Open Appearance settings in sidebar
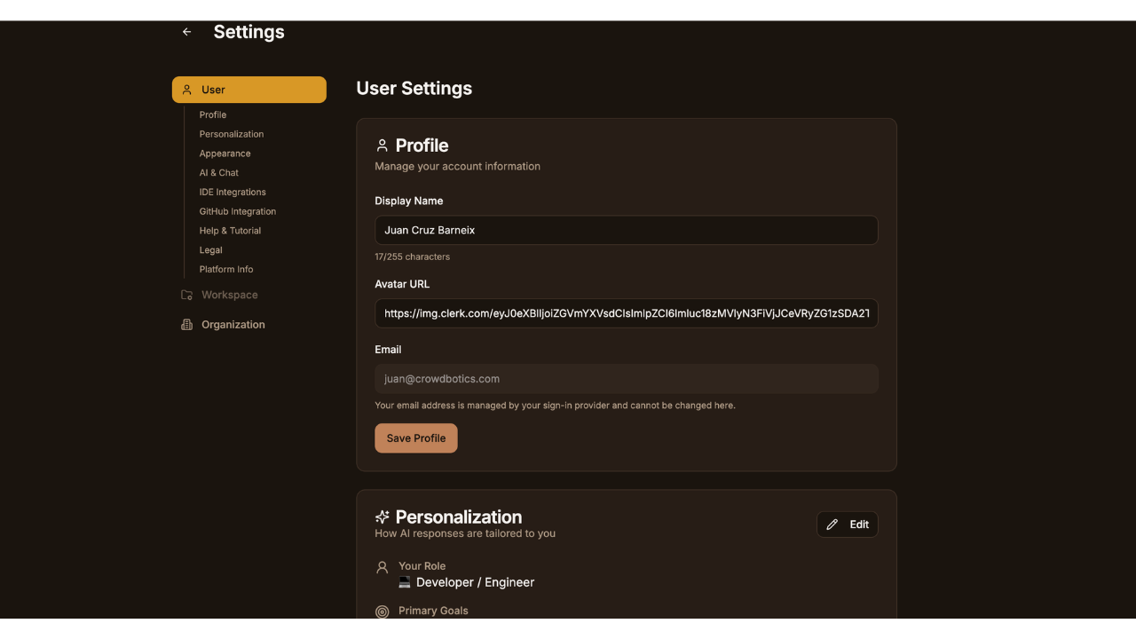The width and height of the screenshot is (1136, 639). [x=225, y=154]
